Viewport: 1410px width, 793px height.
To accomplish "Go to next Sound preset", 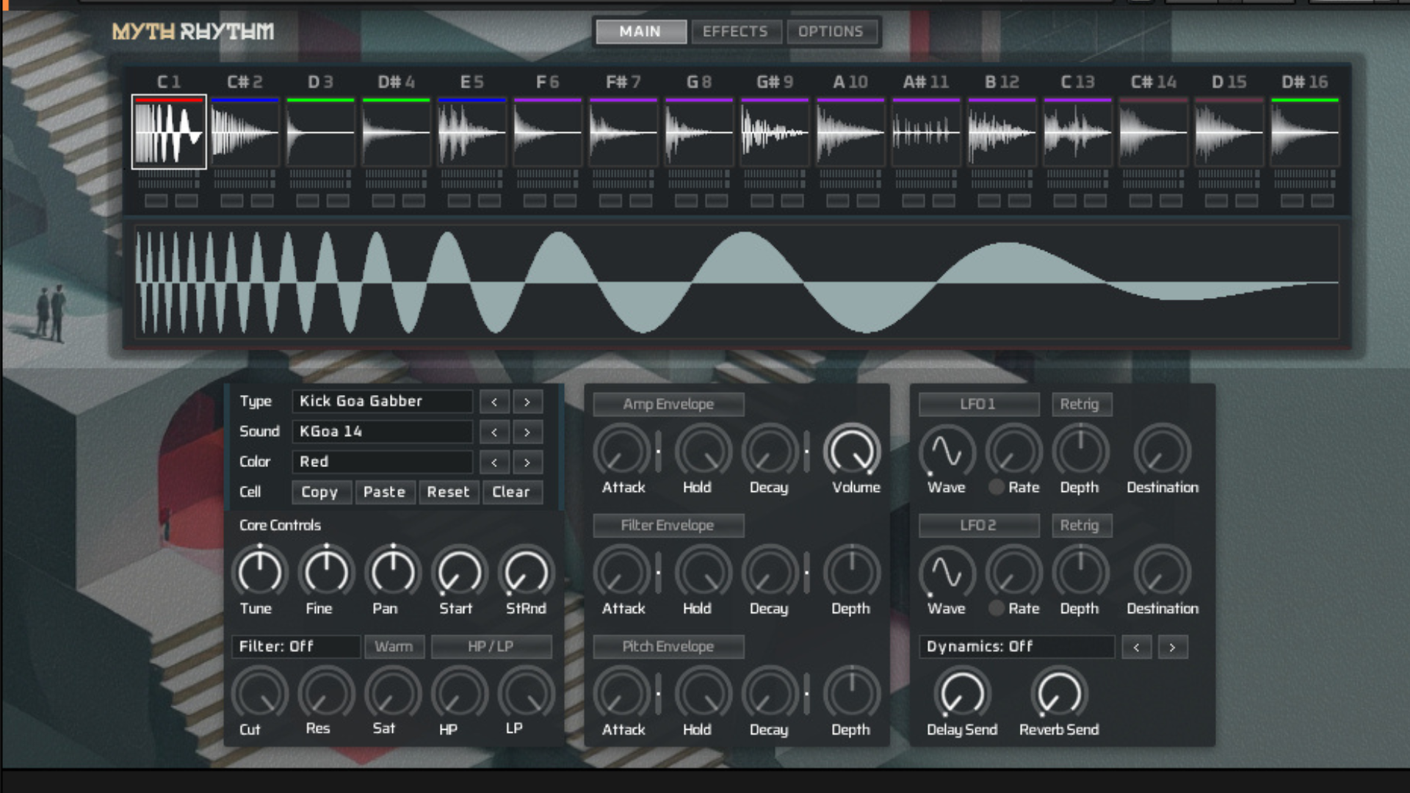I will pos(527,432).
